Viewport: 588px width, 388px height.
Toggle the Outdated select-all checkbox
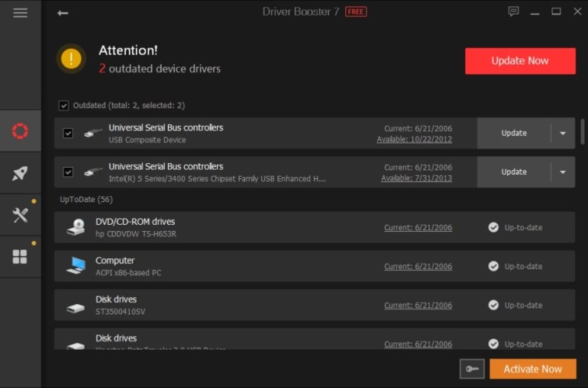pos(63,105)
